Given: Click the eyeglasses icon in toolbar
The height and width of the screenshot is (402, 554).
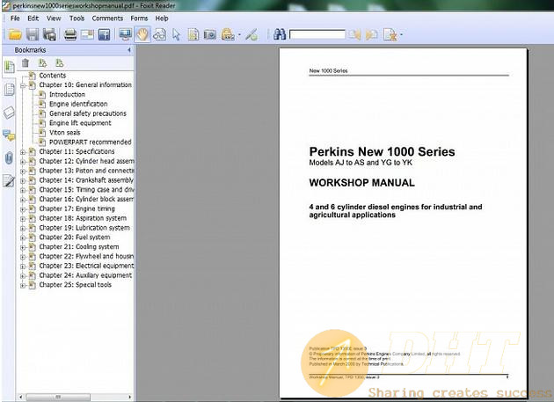Looking at the screenshot, I should (160, 34).
